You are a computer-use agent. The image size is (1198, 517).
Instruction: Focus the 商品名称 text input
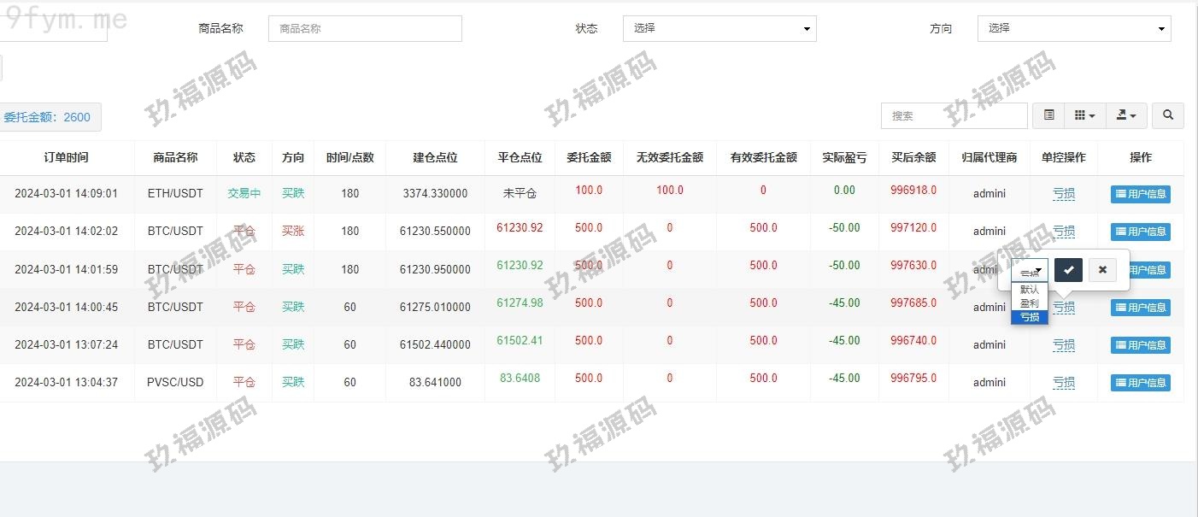click(365, 28)
